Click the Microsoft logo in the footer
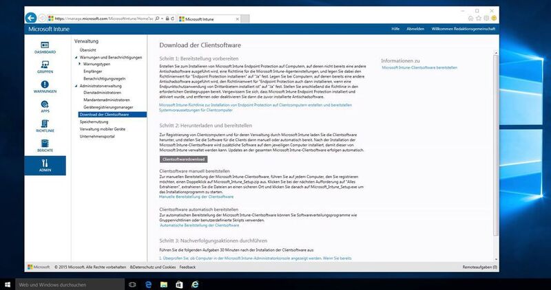The width and height of the screenshot is (551, 290). coord(39,267)
